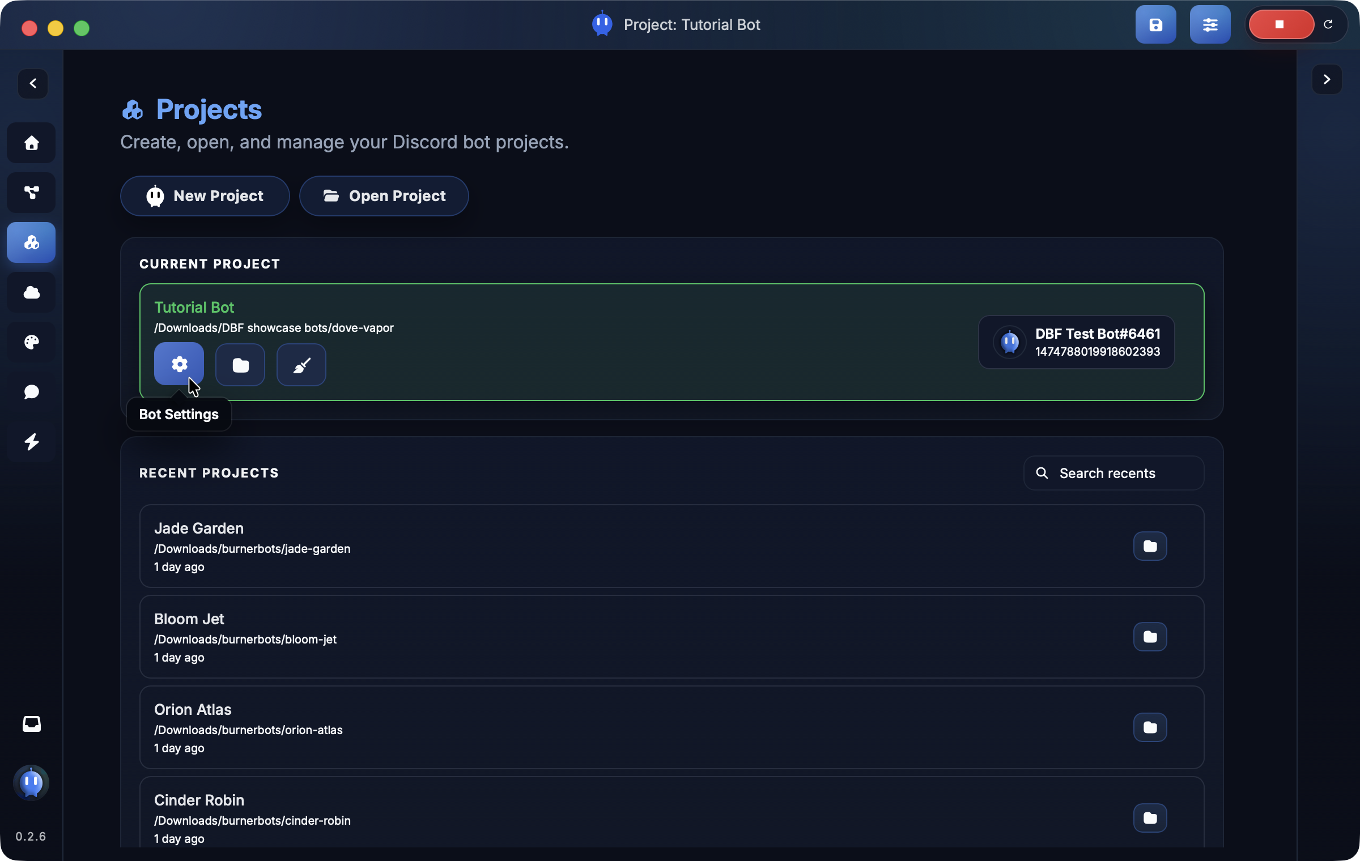Click the /Downloads/DBF showcase bots/dove-vapor path
Viewport: 1360px width, 861px height.
coord(274,328)
